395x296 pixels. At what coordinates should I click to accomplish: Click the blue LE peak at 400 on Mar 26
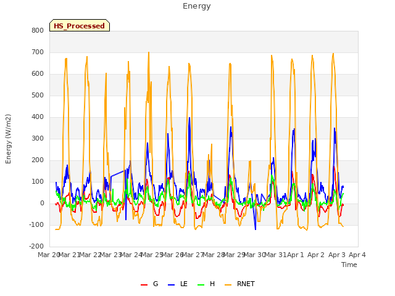click(x=189, y=118)
